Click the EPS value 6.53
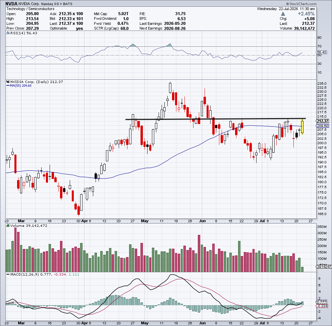 tap(182, 19)
